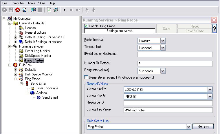Click the IPAddress or Hostname field
220x134 pixels.
(175, 54)
